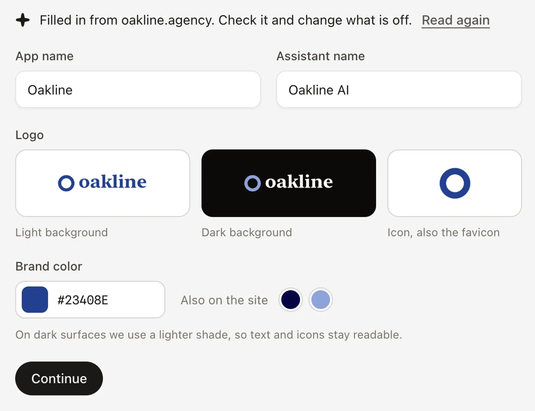Click the sparkle icon beside the autofill notice

click(x=23, y=20)
